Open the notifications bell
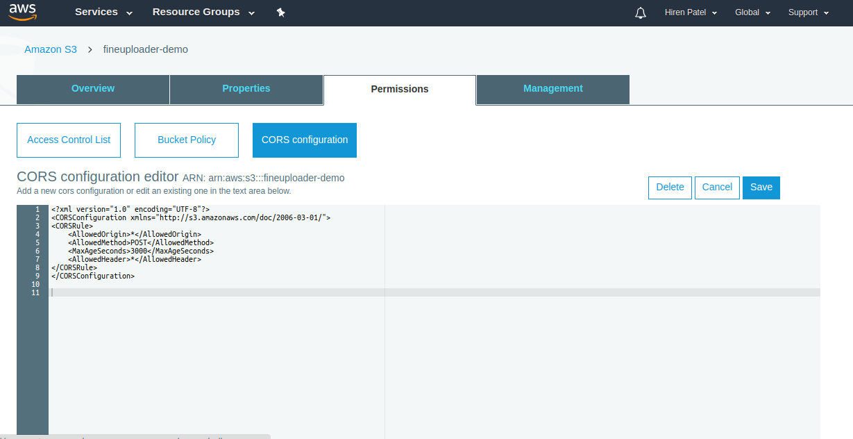The width and height of the screenshot is (853, 439). [x=640, y=13]
